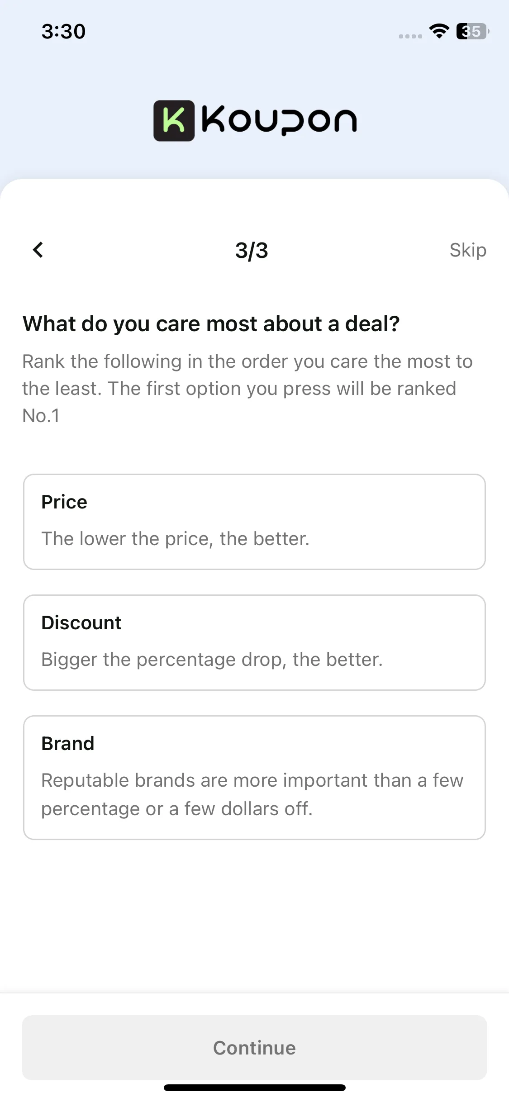The width and height of the screenshot is (509, 1102).
Task: Select the Price option card
Action: pos(254,522)
